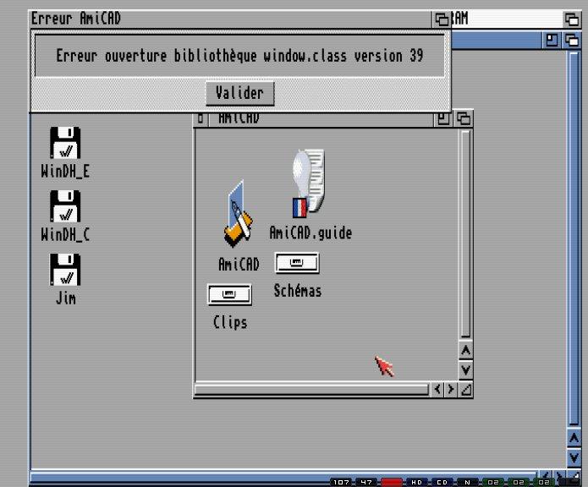Select the Jim disk icon
Image resolution: width=588 pixels, height=487 pixels.
(65, 270)
